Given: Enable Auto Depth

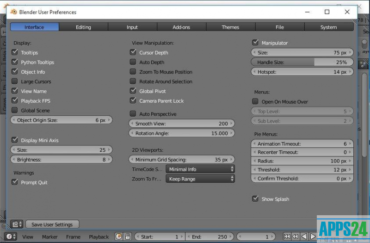Looking at the screenshot, I should 133,62.
